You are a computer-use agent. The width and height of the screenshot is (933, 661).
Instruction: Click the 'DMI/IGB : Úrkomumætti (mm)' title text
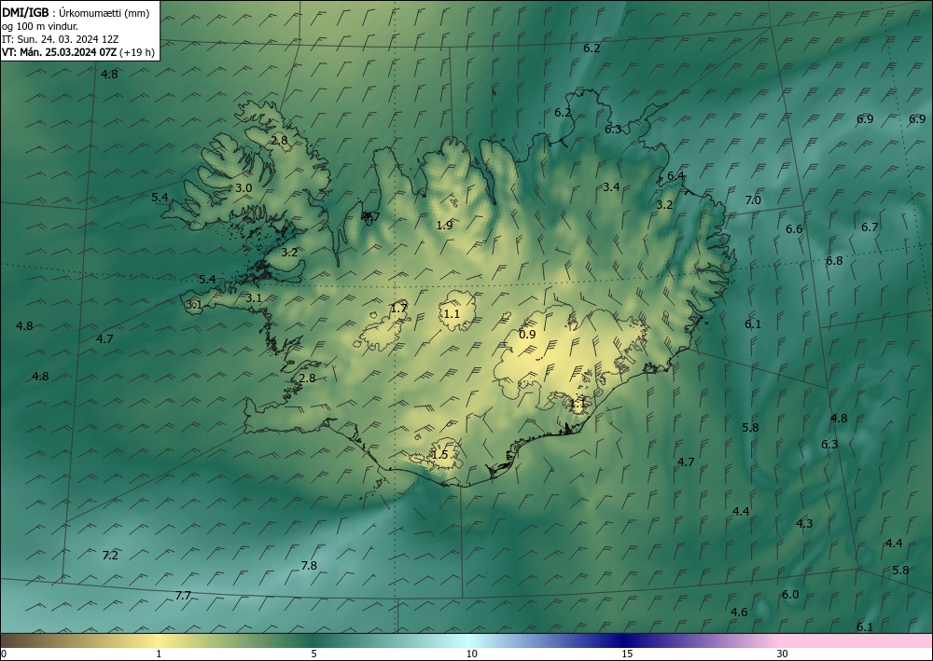coord(77,13)
